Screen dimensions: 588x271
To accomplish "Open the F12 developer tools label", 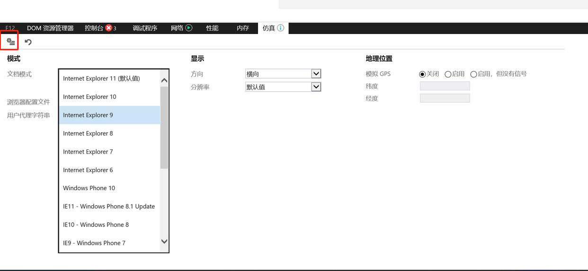I will pos(10,28).
